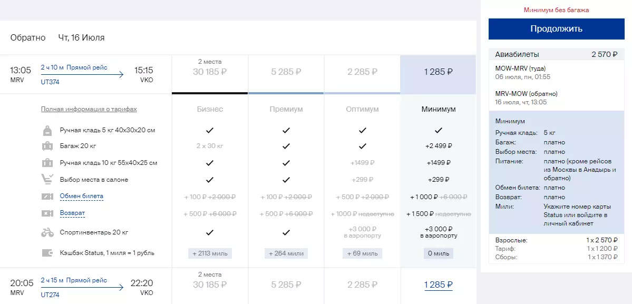Click the seat selection icon

pyautogui.click(x=47, y=180)
